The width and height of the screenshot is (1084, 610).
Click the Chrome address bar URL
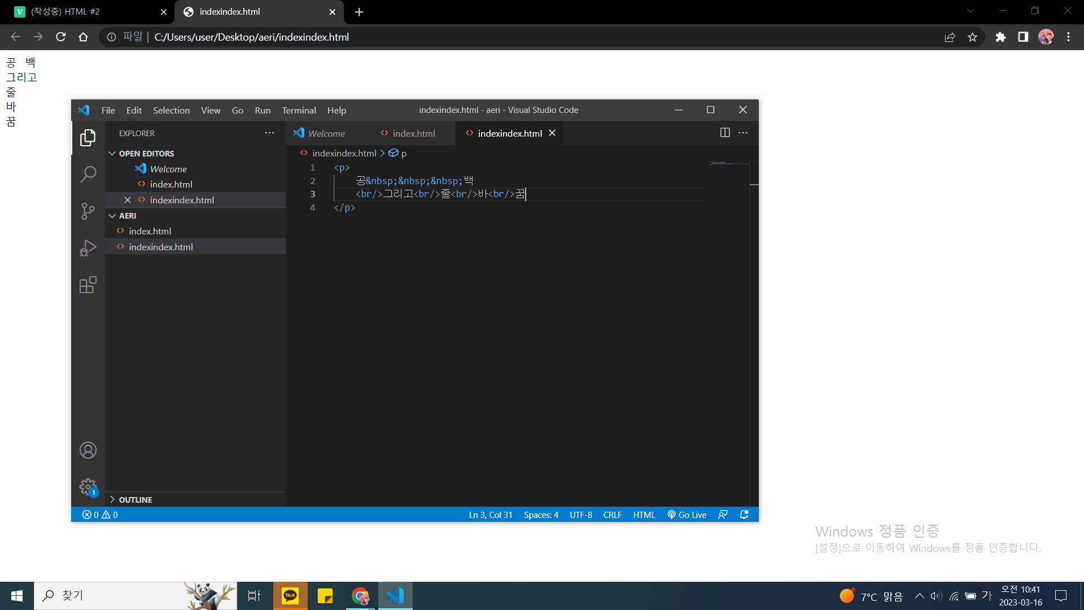tap(252, 37)
